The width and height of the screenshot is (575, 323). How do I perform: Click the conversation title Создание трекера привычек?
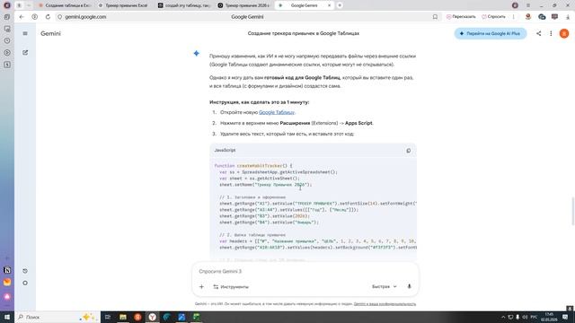pyautogui.click(x=304, y=33)
